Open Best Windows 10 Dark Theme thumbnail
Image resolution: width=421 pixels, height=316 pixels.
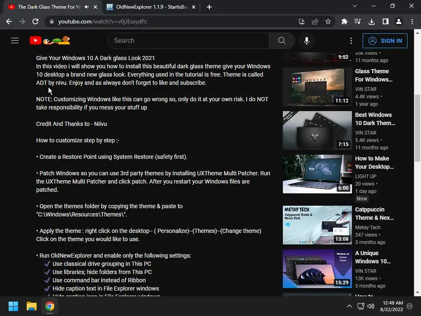tap(317, 130)
